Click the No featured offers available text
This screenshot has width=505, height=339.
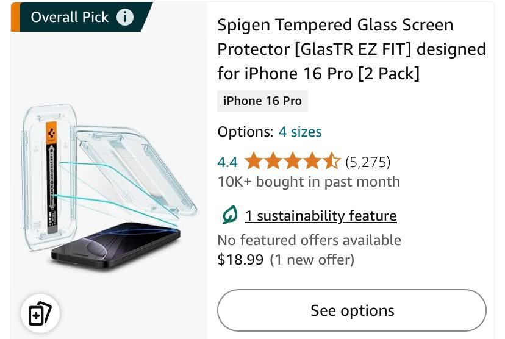(309, 240)
